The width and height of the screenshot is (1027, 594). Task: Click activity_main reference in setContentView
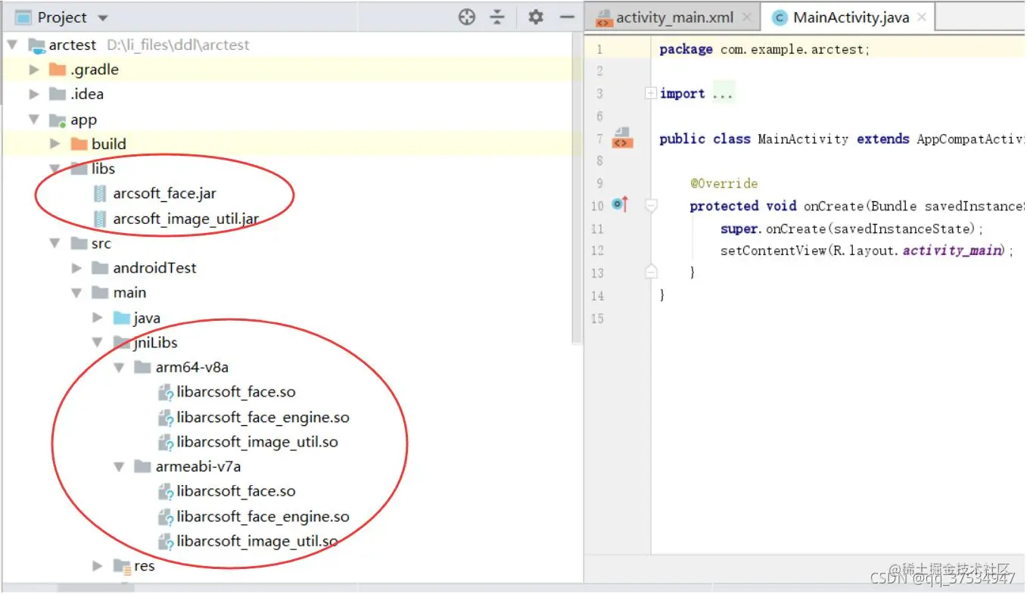[951, 250]
